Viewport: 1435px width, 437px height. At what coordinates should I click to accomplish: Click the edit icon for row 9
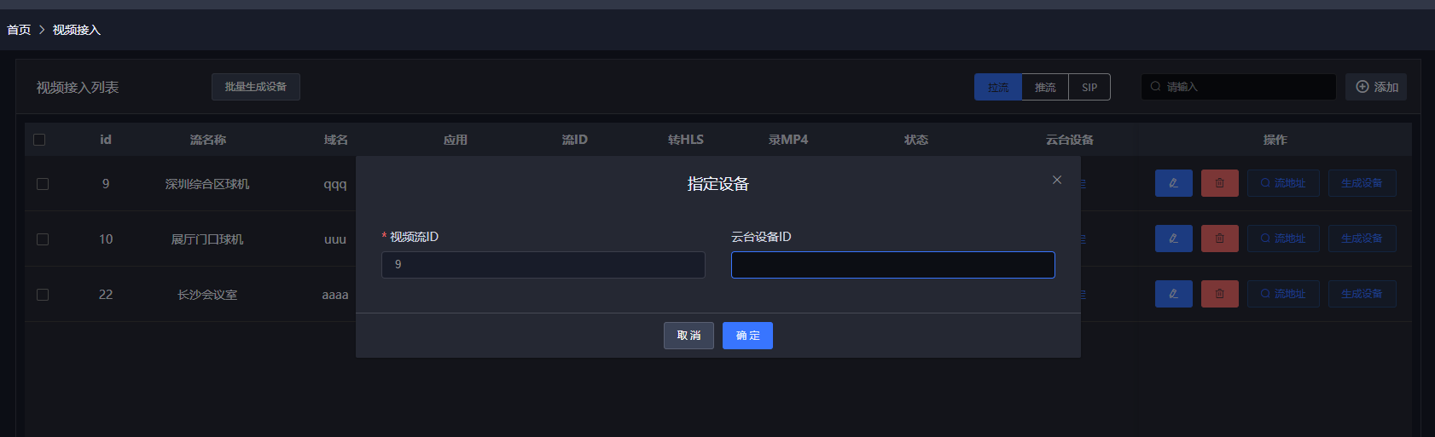pos(1173,183)
